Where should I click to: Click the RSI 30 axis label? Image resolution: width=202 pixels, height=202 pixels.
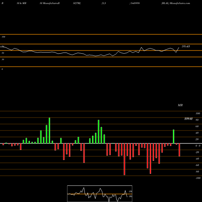click(x=3, y=59)
